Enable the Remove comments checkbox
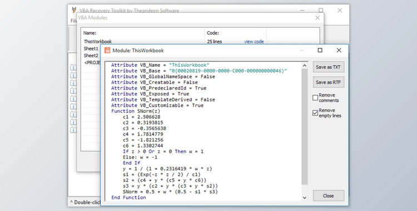Screen dimensions: 417x211 [315, 98]
